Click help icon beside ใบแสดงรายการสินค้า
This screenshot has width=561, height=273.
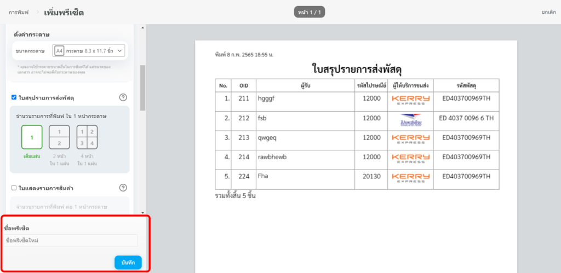[x=123, y=188]
